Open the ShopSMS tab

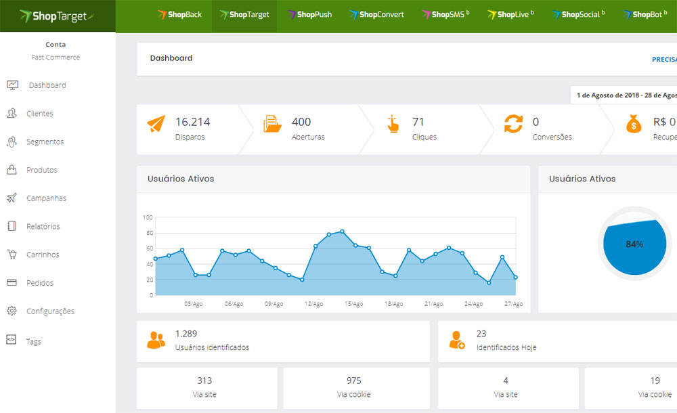click(x=445, y=15)
